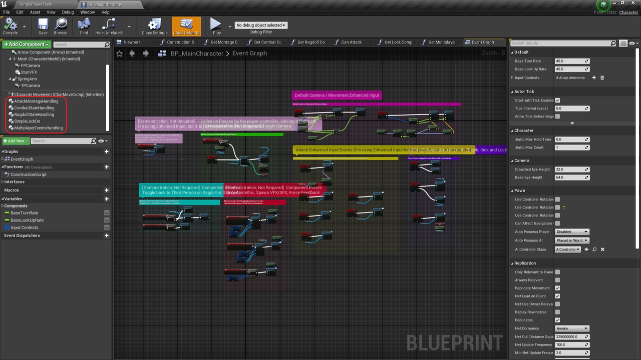Uncheck Start with Tick Enabled
This screenshot has width=641, height=360.
[x=557, y=100]
